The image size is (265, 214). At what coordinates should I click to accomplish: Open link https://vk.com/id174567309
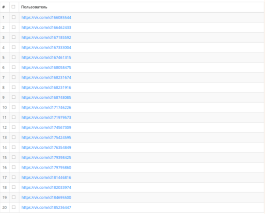[x=46, y=128]
